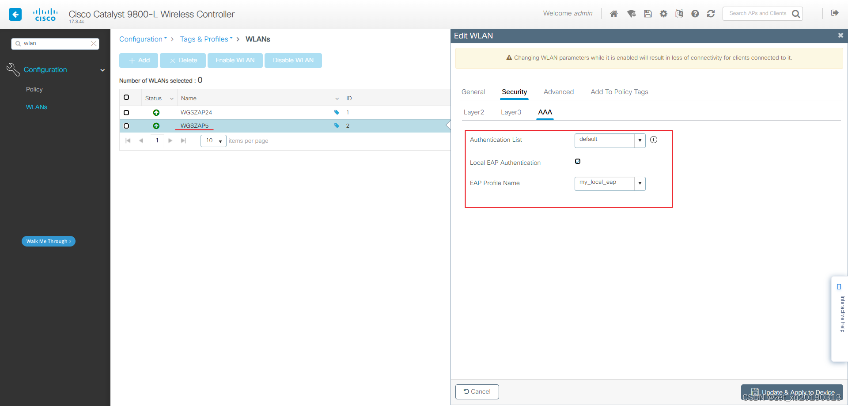Click the Search APs and Clients field
The width and height of the screenshot is (848, 406).
click(x=758, y=14)
